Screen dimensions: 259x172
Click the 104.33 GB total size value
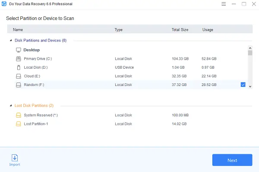(180, 59)
